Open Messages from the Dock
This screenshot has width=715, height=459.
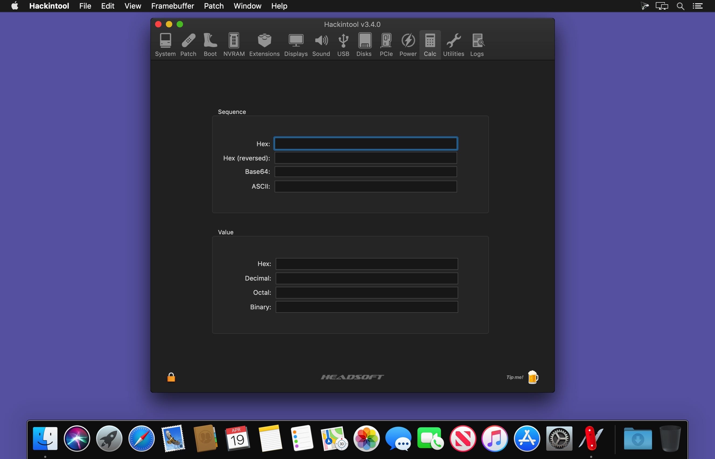[398, 438]
